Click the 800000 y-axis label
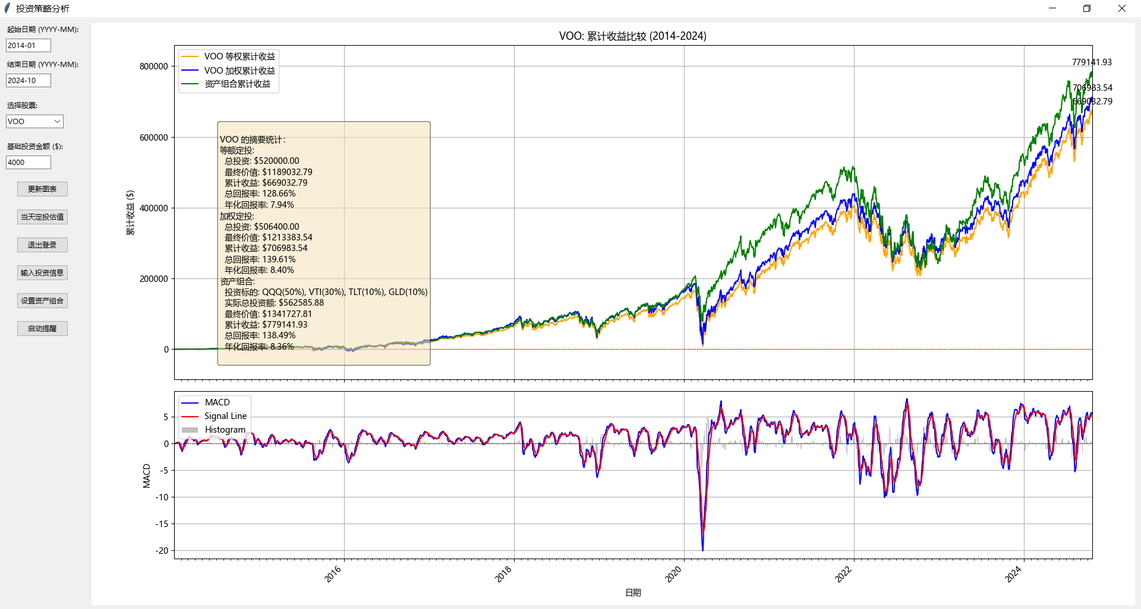Viewport: 1141px width, 609px height. pyautogui.click(x=154, y=66)
